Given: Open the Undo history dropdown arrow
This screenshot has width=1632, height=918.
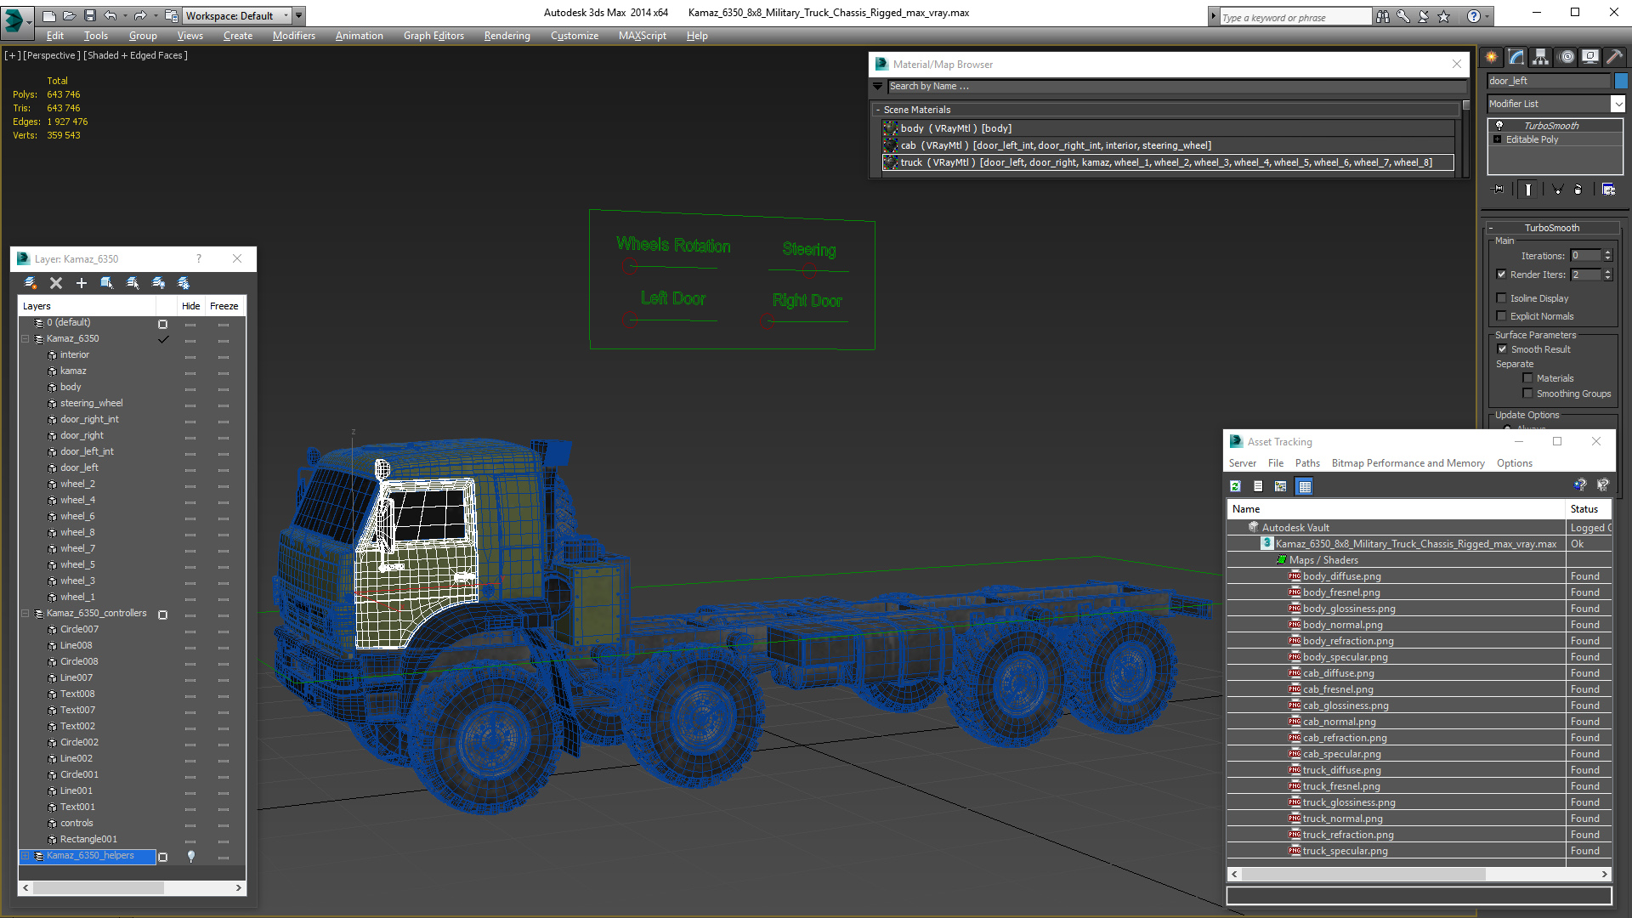Looking at the screenshot, I should (x=124, y=15).
